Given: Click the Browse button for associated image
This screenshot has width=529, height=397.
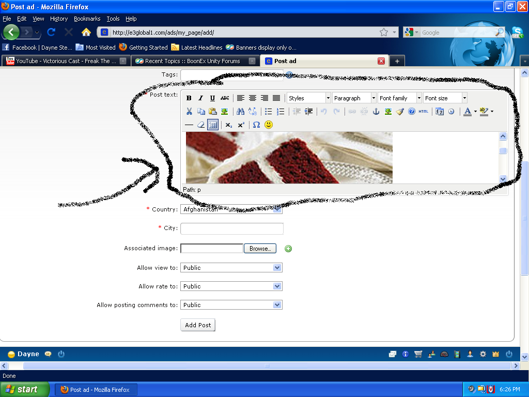Looking at the screenshot, I should click(x=260, y=249).
